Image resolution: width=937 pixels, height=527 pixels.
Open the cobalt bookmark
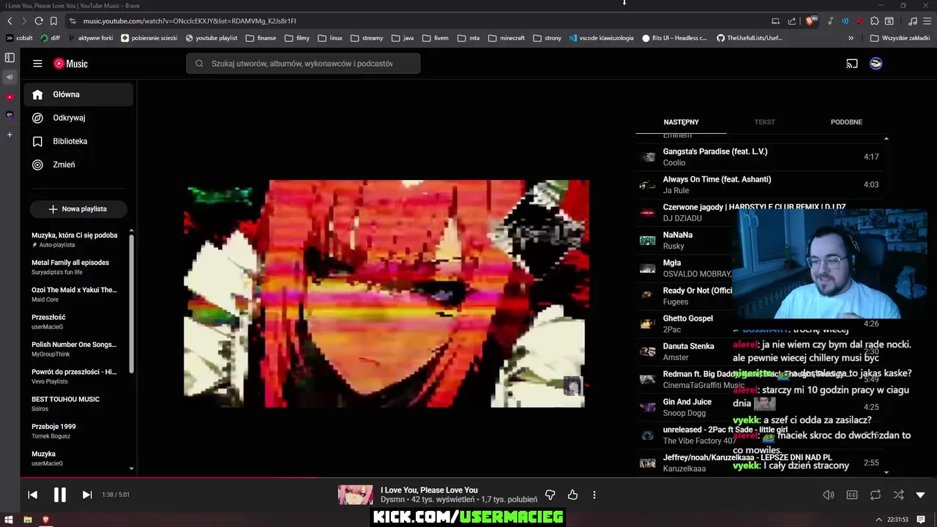pos(20,38)
